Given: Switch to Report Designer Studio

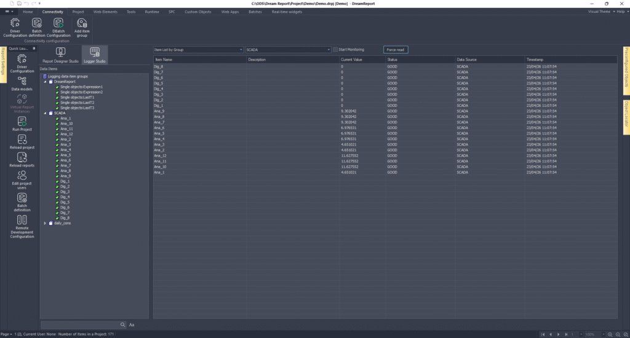Looking at the screenshot, I should point(60,55).
